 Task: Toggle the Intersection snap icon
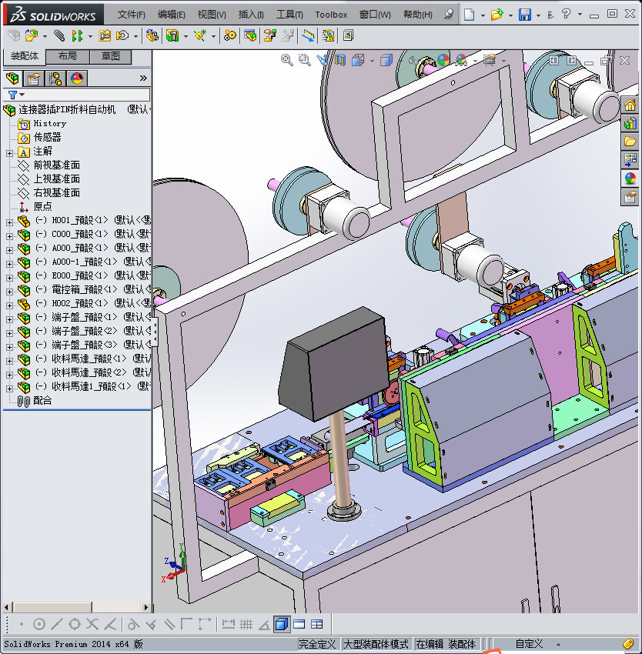(92, 624)
